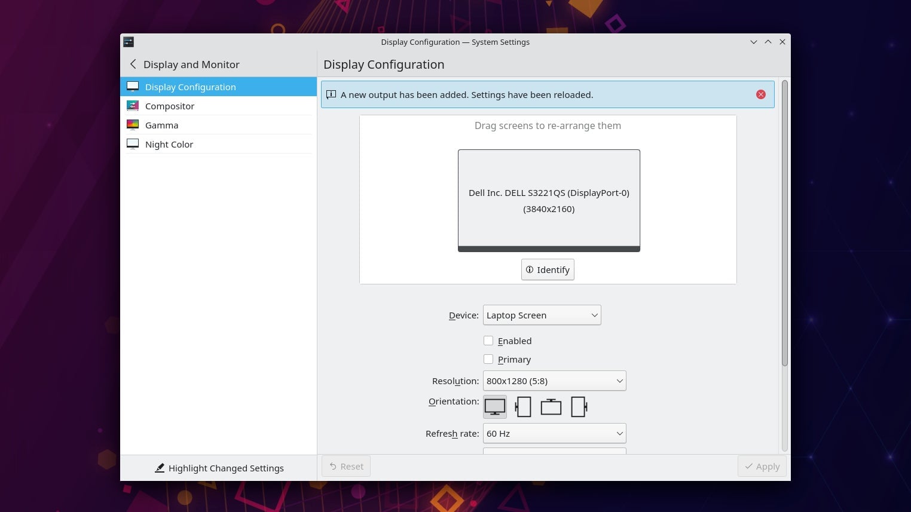Select the upside-down orientation icon

point(551,407)
